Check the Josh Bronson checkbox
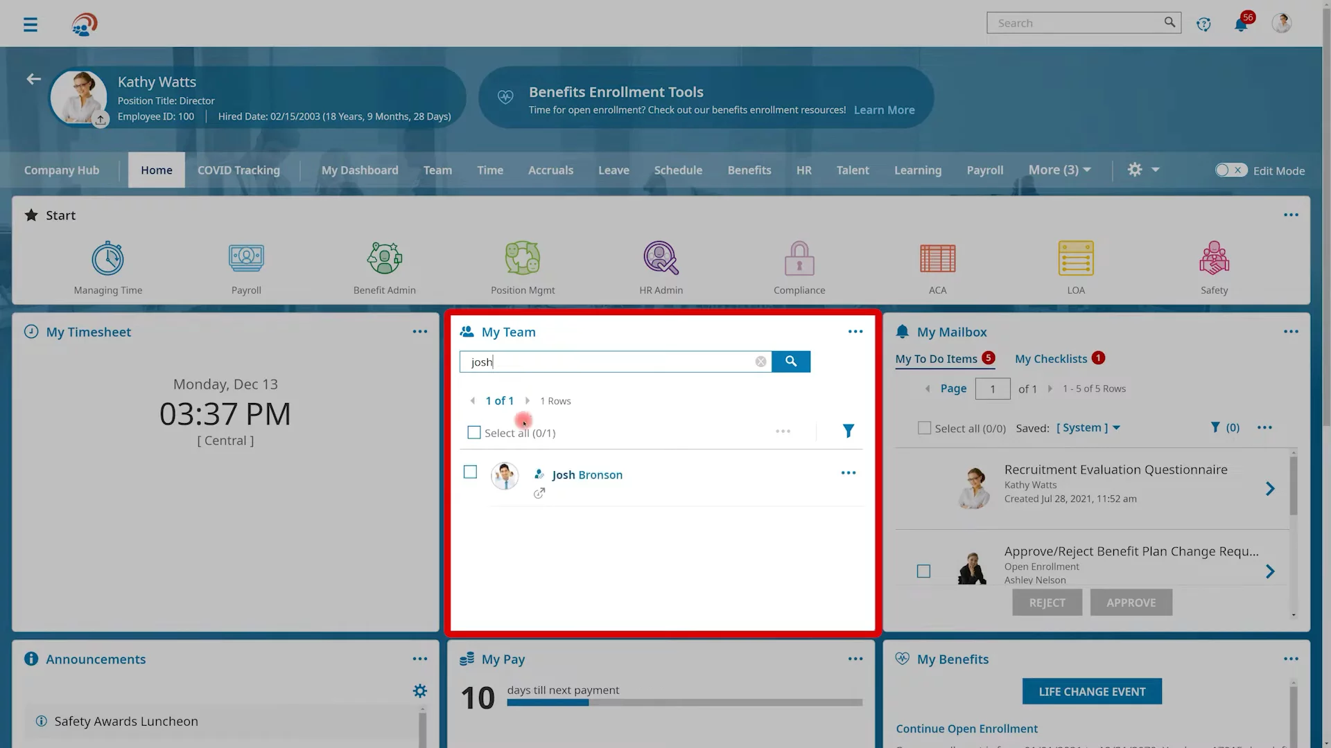 (x=470, y=472)
